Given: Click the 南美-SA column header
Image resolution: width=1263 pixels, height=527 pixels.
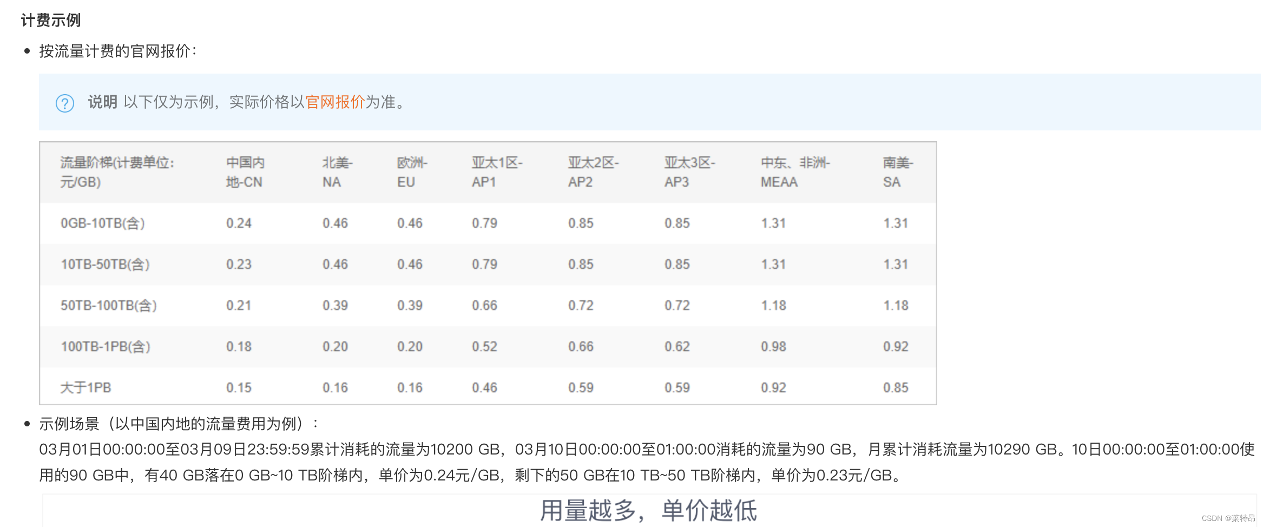Looking at the screenshot, I should pyautogui.click(x=897, y=172).
